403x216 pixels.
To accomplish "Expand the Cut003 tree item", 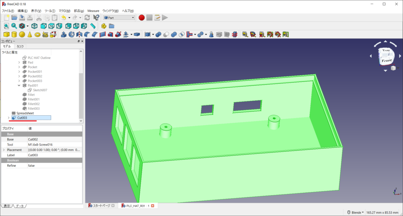I will (9, 118).
